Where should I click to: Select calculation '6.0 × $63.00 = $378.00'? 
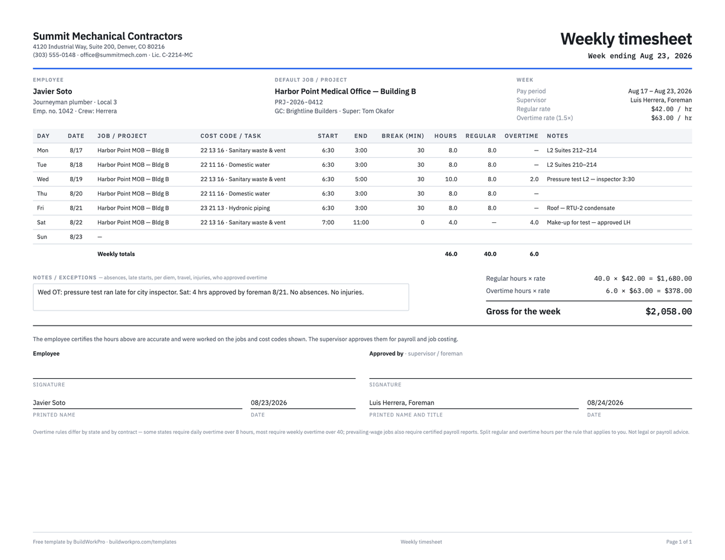[649, 291]
